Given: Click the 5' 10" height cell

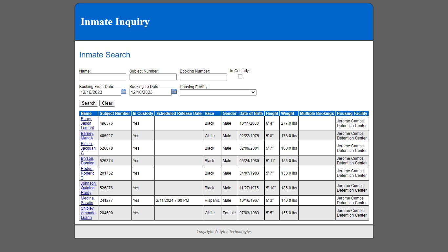Looking at the screenshot, I should [272, 188].
